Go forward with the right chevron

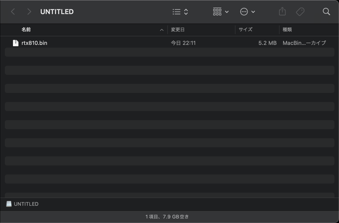[x=29, y=12]
